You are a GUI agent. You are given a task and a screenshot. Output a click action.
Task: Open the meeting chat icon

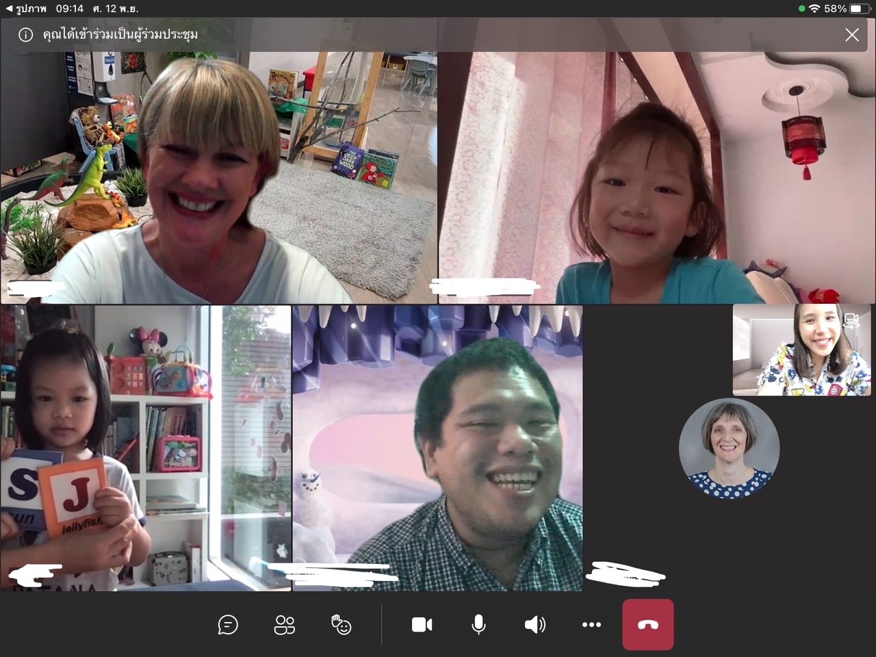(228, 625)
